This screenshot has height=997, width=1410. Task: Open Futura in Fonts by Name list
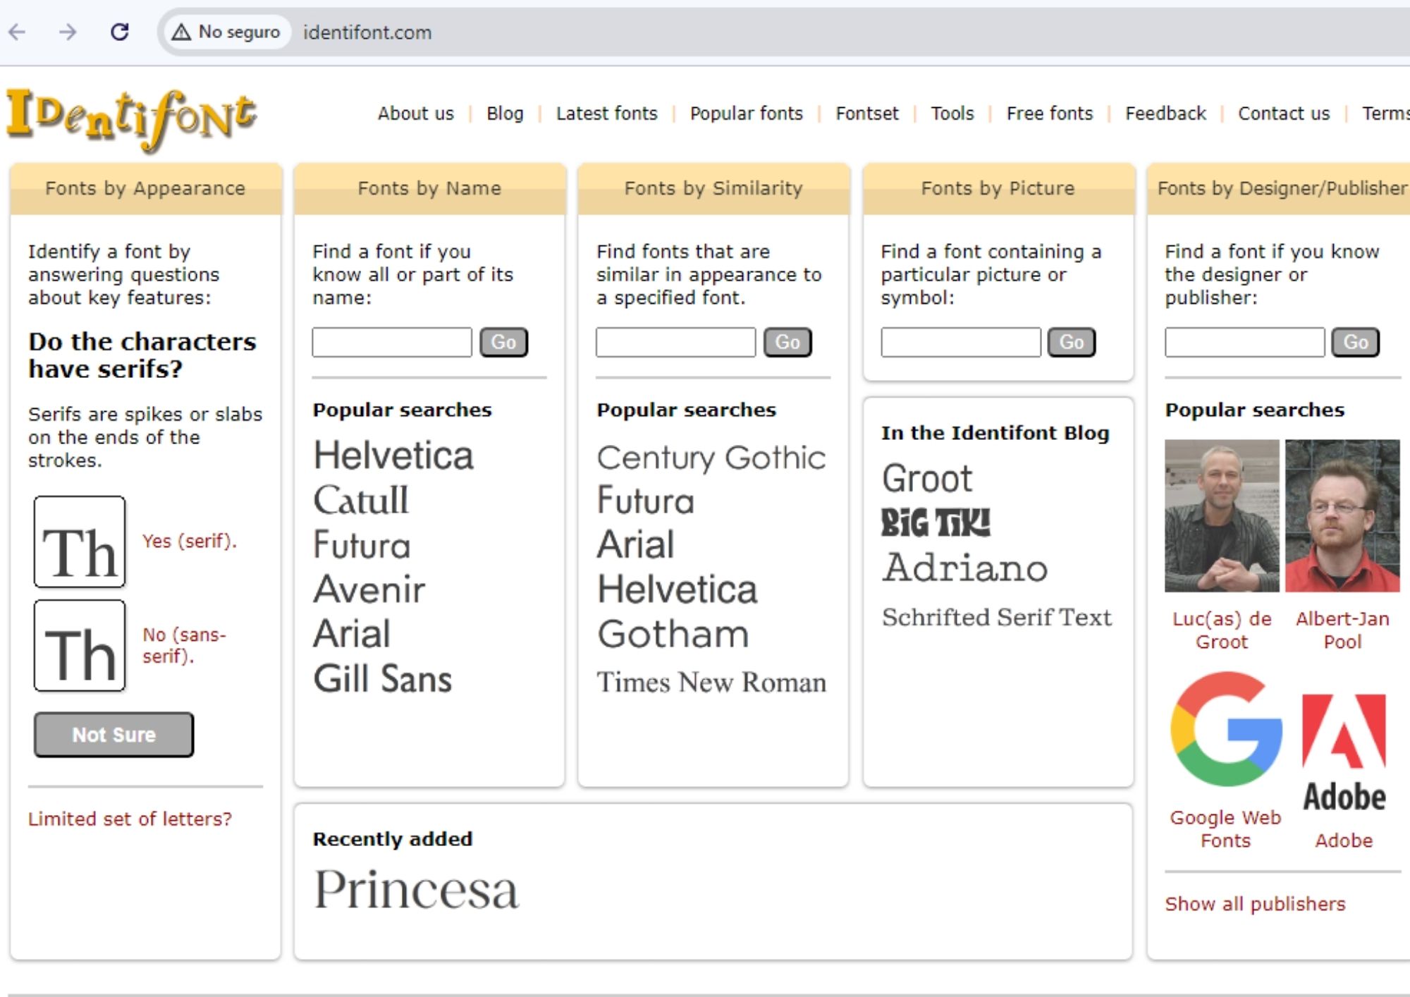(362, 545)
